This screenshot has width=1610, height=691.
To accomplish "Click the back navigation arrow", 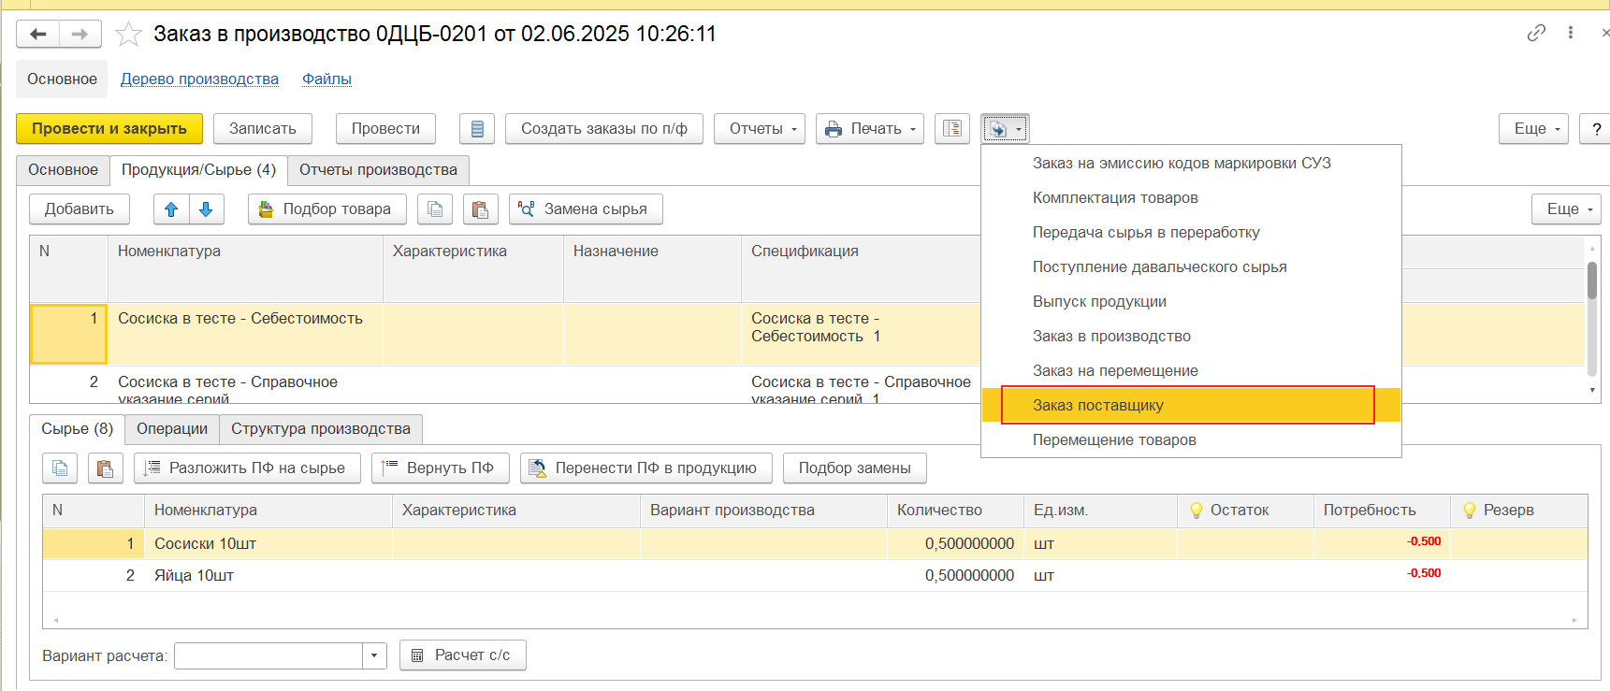I will (x=37, y=35).
